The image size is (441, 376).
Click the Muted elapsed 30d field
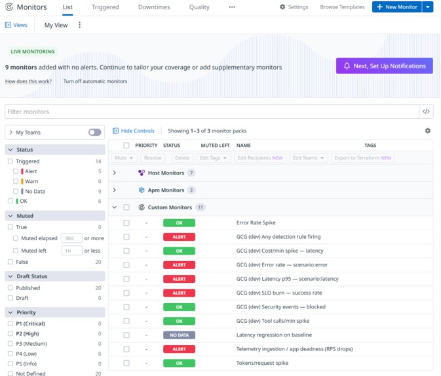click(x=72, y=238)
